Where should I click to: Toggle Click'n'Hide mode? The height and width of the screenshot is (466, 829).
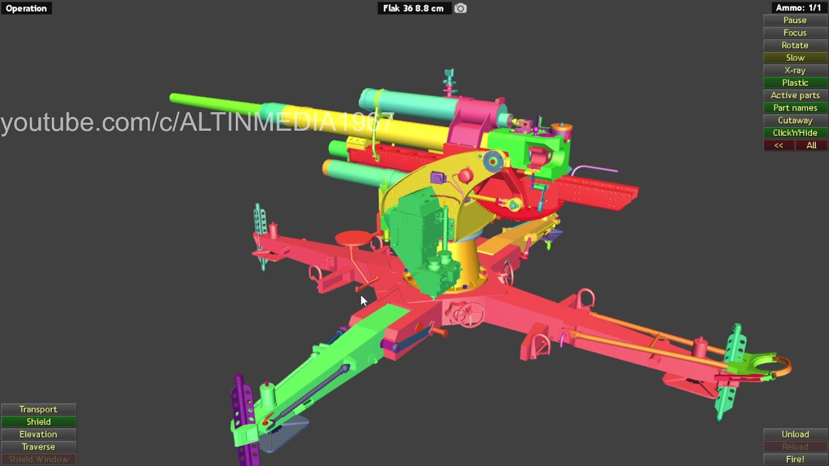click(795, 133)
